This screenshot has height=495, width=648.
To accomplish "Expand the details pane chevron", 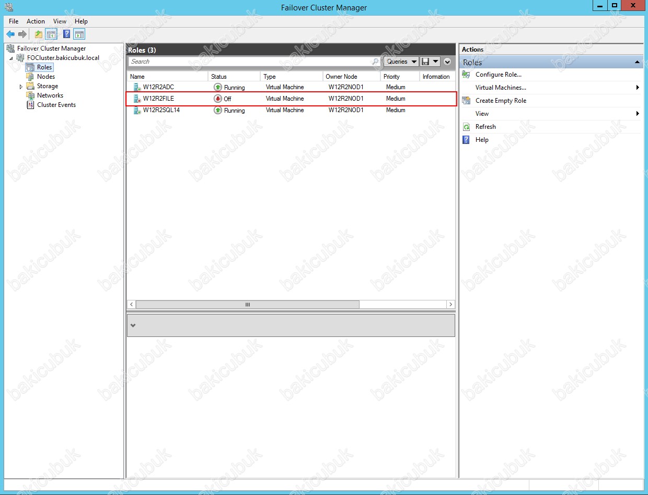I will tap(133, 325).
